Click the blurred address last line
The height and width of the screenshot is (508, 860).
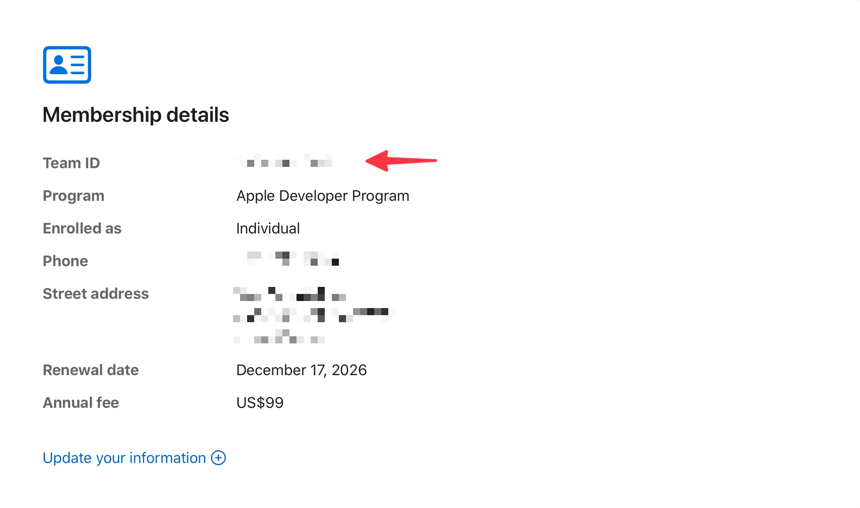[279, 337]
